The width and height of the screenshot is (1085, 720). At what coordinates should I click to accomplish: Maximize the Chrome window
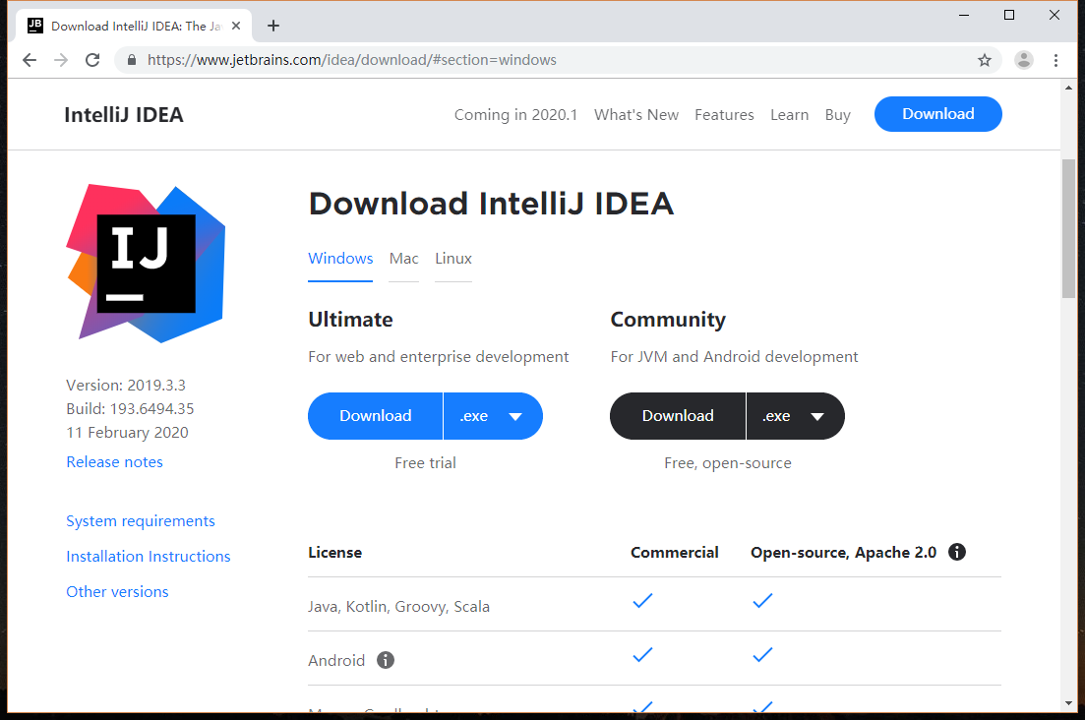pyautogui.click(x=1009, y=15)
